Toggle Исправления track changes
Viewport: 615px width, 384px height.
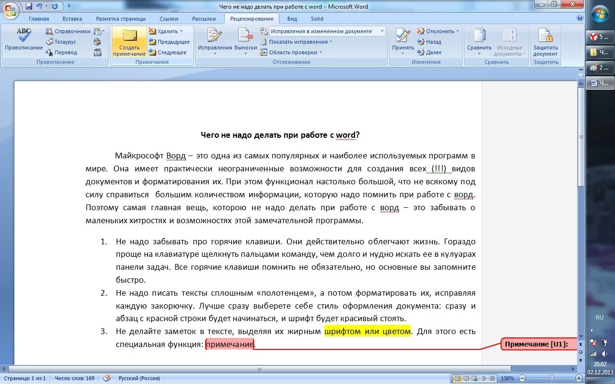(x=215, y=41)
